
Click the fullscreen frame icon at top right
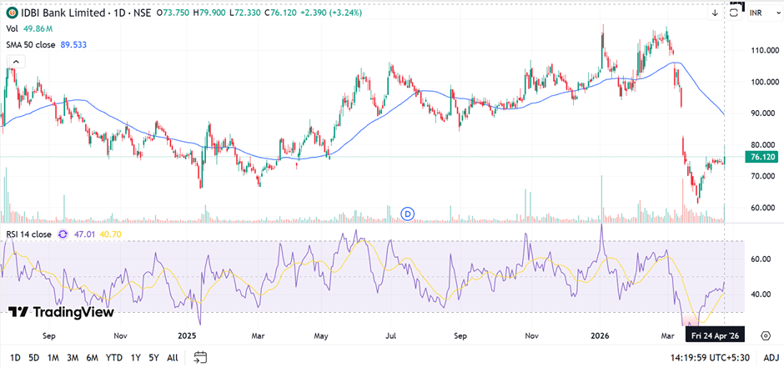735,10
